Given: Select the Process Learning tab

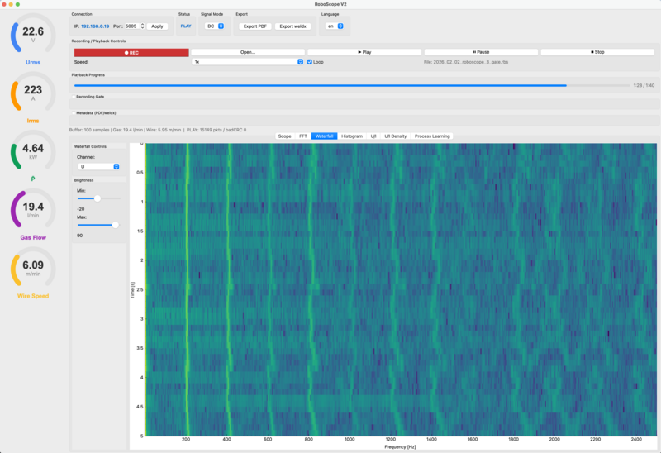Looking at the screenshot, I should (x=432, y=136).
